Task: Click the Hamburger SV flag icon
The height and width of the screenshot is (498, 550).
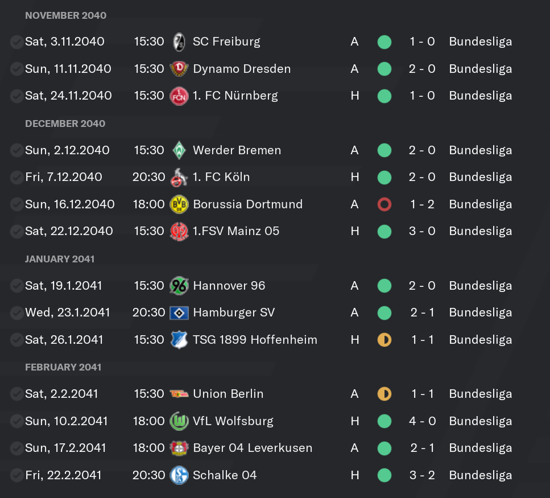Action: tap(179, 313)
